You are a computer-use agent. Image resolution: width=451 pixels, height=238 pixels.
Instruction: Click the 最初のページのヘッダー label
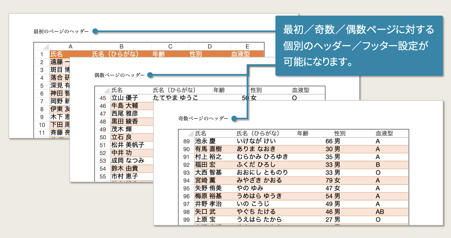[61, 31]
